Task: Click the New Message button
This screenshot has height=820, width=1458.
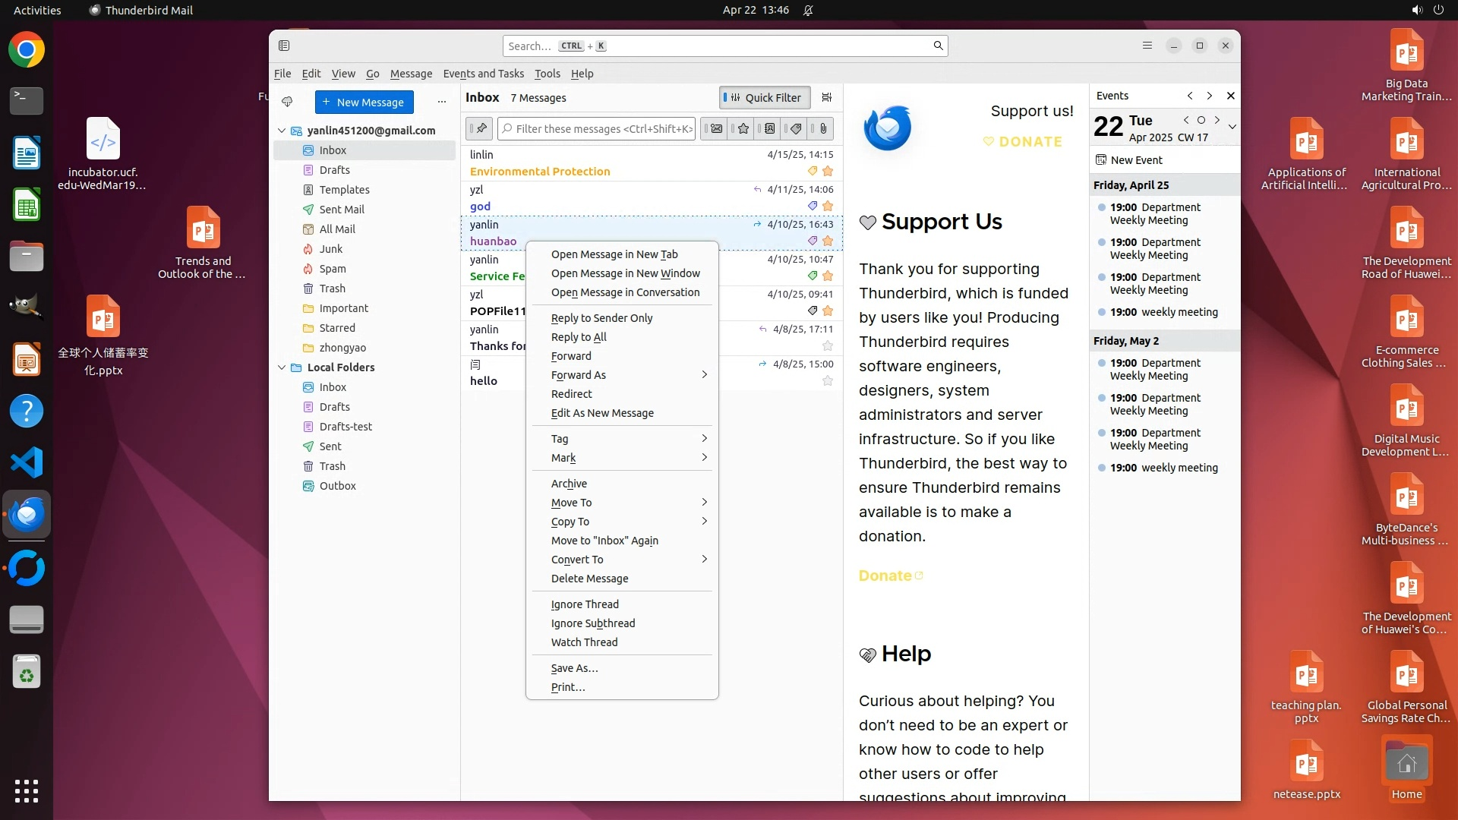Action: 364,102
